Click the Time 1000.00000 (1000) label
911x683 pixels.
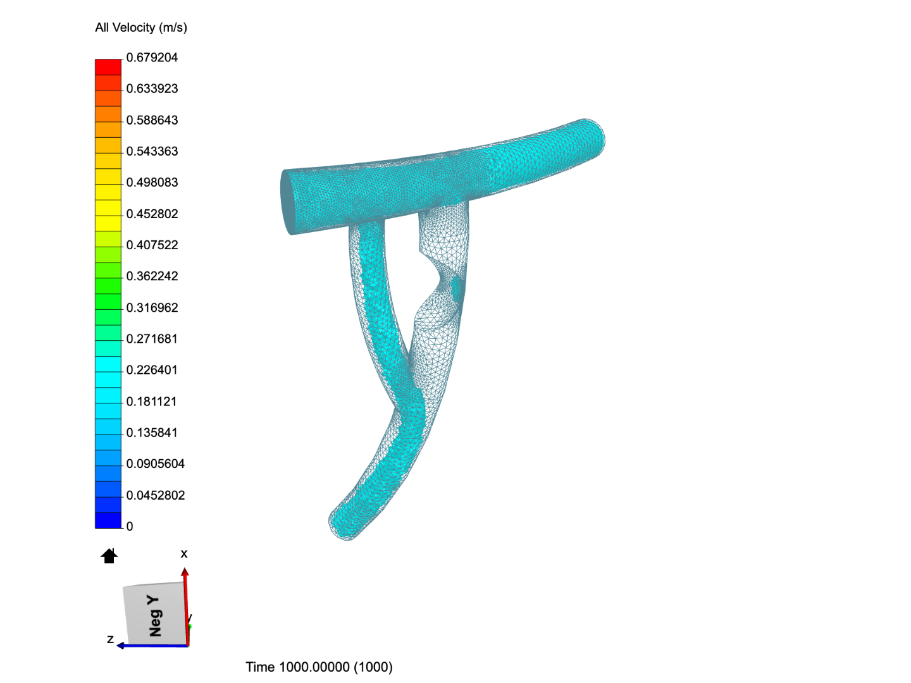(x=319, y=667)
